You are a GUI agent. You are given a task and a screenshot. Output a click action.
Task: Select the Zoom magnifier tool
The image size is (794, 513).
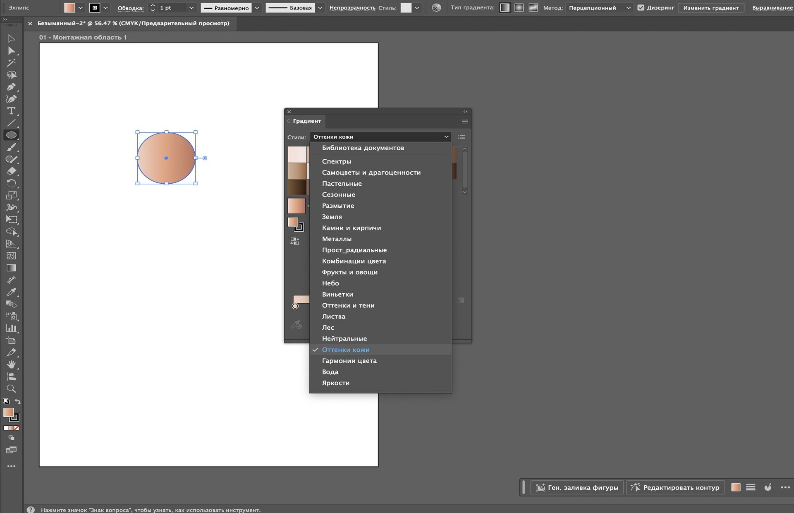11,389
